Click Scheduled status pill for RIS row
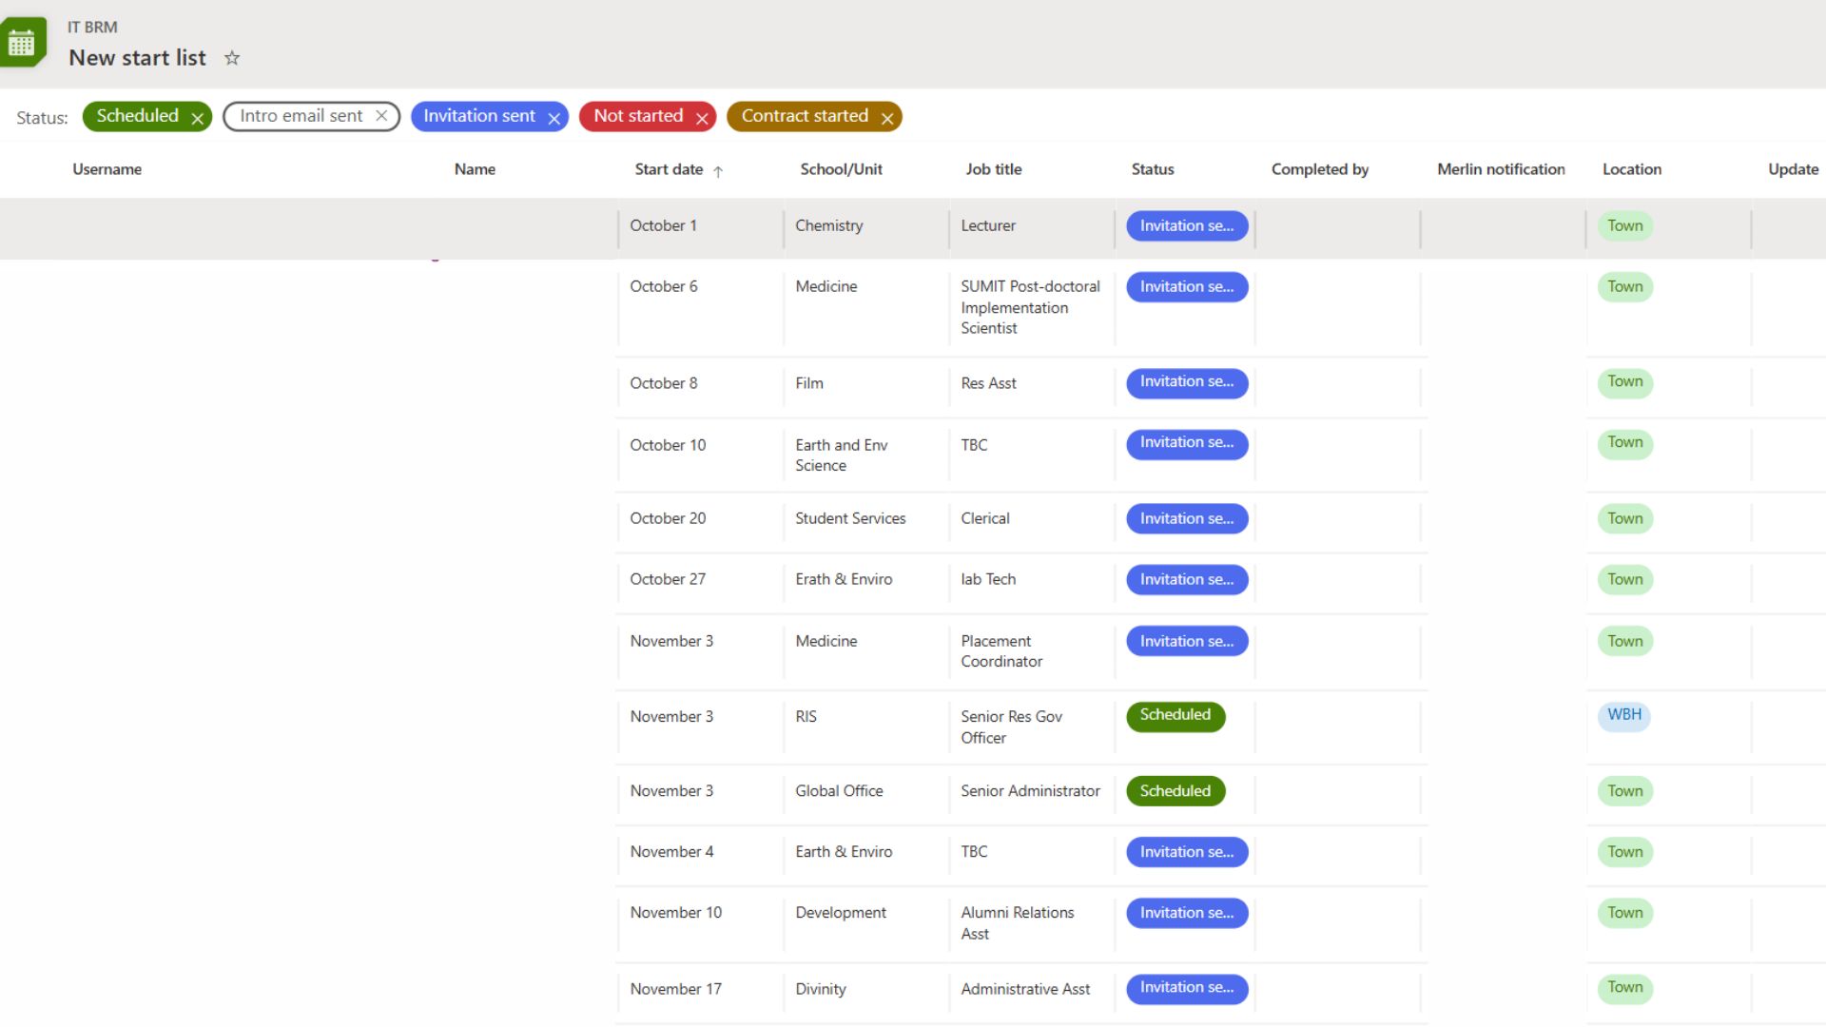Viewport: 1826px width, 1027px height. coord(1175,715)
